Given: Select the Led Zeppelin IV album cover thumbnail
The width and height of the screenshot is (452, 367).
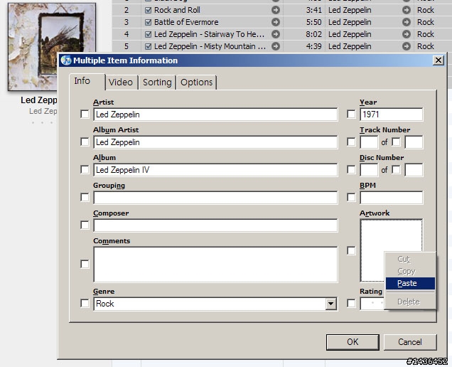Looking at the screenshot, I should (x=52, y=47).
